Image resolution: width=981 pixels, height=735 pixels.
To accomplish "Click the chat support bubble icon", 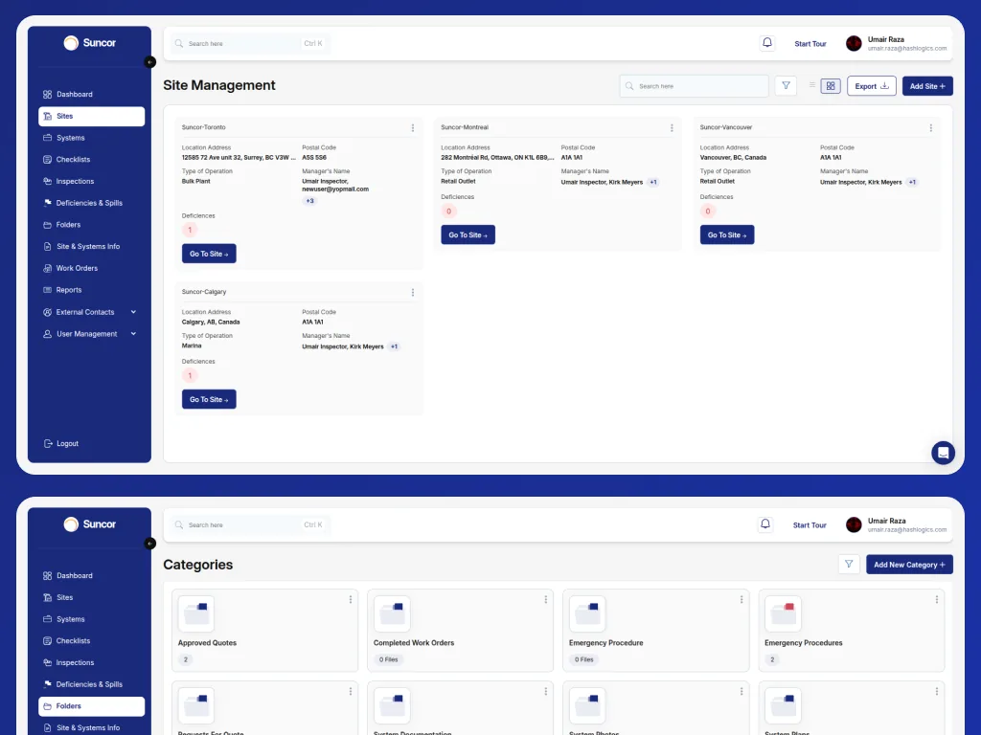I will click(943, 453).
